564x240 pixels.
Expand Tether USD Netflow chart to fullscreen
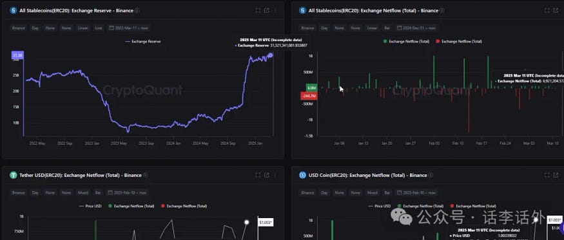click(258, 175)
